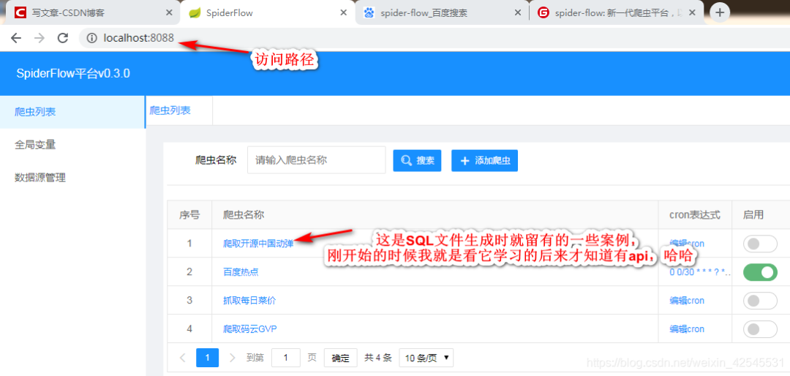Open a new tab with the plus button

pyautogui.click(x=720, y=12)
